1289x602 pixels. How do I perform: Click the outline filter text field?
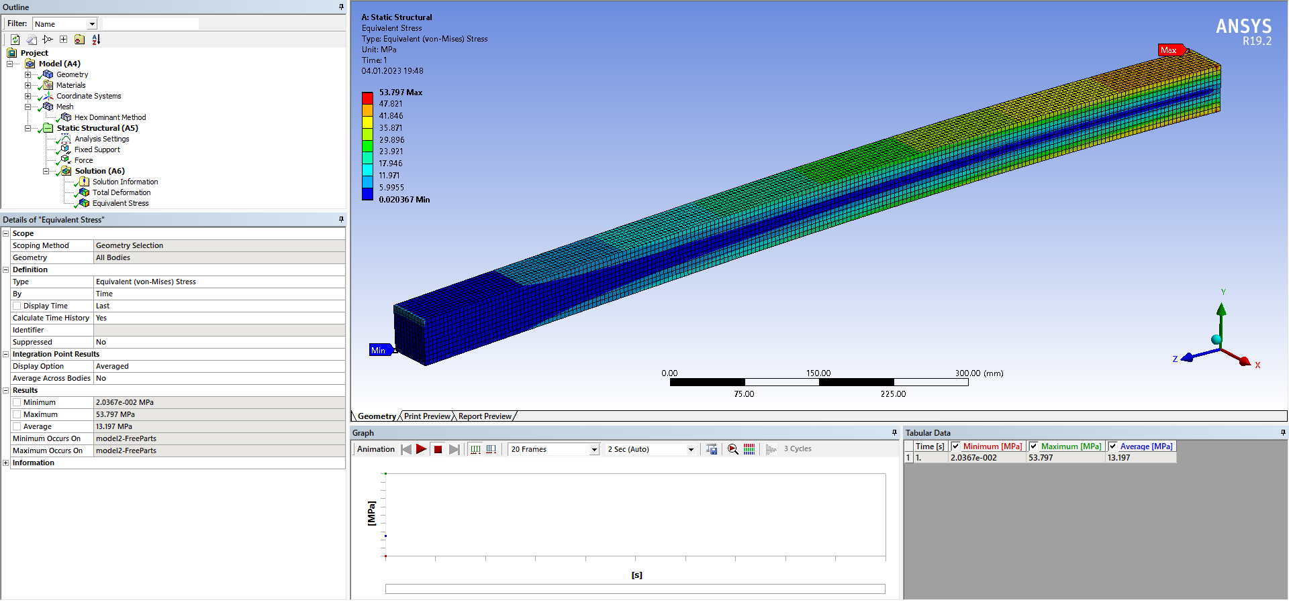[x=150, y=24]
